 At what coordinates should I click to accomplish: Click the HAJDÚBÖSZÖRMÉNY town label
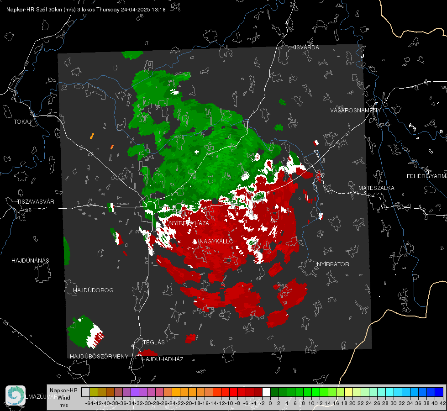99,357
